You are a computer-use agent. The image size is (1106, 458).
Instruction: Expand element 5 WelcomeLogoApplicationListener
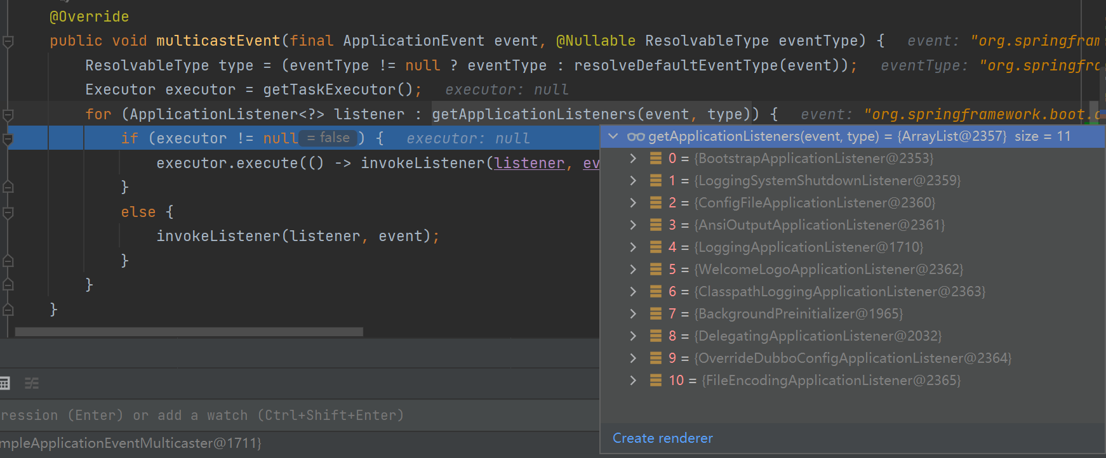633,270
